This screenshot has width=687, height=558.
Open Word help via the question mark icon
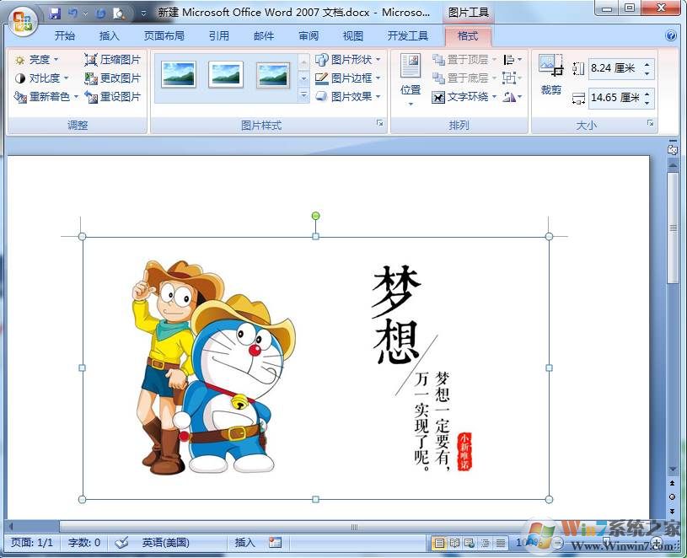coord(671,35)
